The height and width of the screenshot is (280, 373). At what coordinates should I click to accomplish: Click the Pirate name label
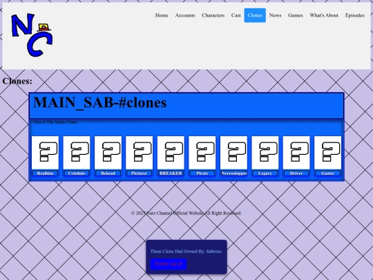[202, 174]
